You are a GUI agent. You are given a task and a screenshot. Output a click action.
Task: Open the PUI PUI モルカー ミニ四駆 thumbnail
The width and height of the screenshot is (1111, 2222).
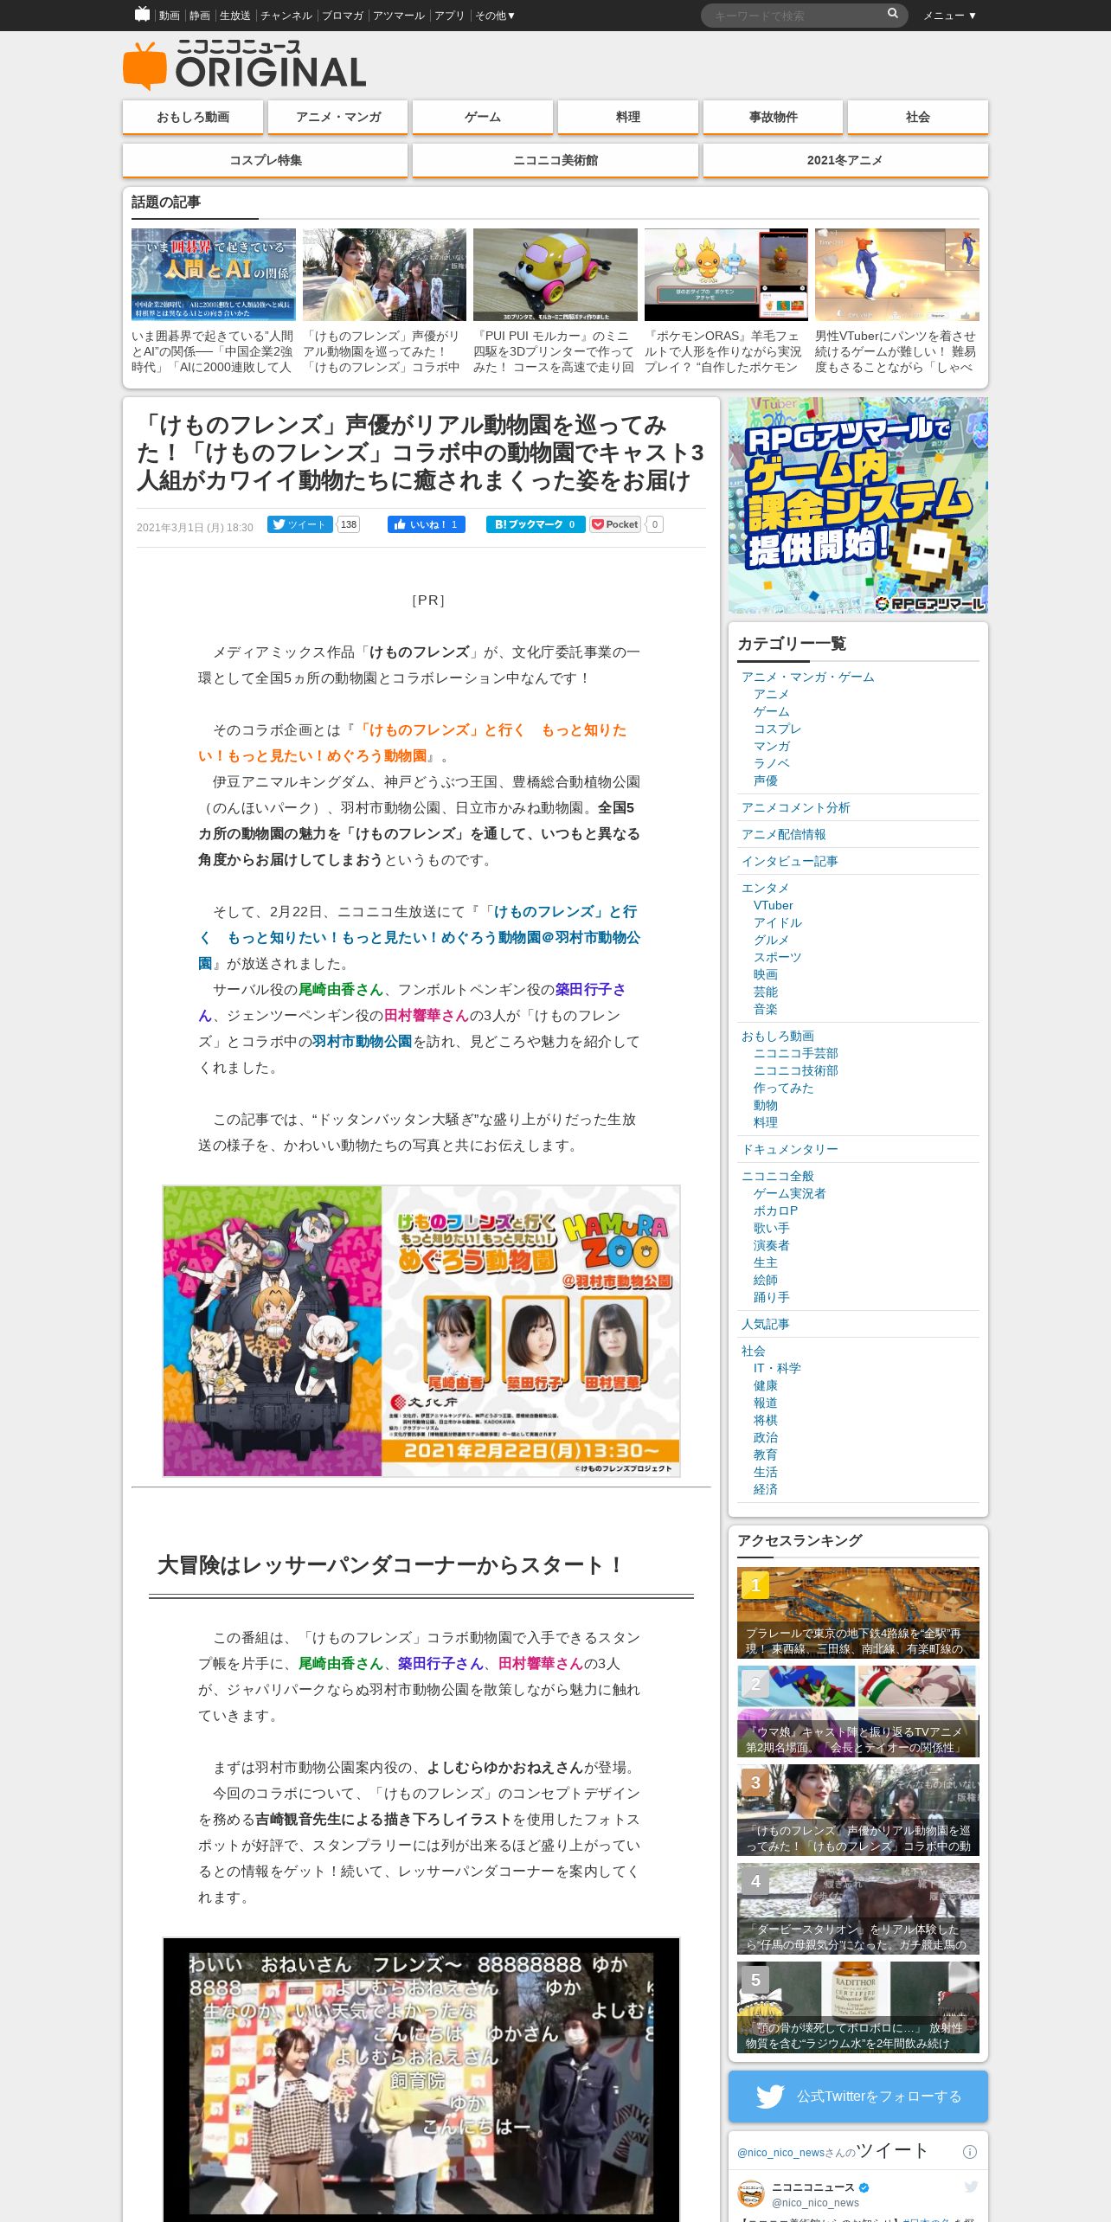click(555, 274)
